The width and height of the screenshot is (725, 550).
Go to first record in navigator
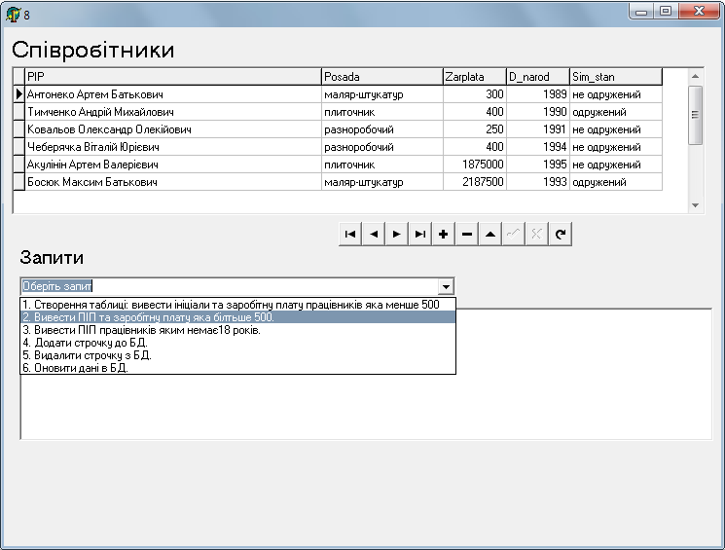tap(350, 234)
